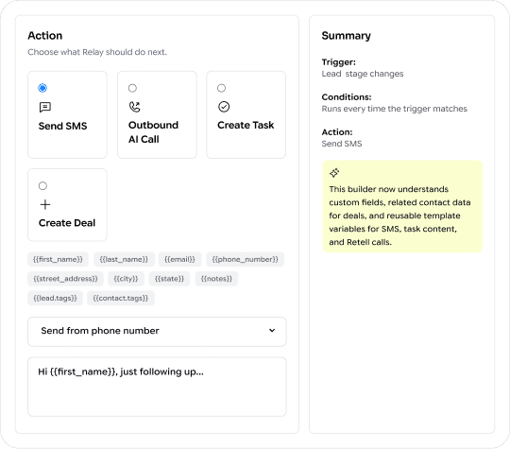Insert the {{street_address}} variable chip
510x449 pixels.
(66, 279)
